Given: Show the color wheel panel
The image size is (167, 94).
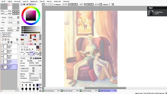Looking at the screenshot, I should click(22, 4).
